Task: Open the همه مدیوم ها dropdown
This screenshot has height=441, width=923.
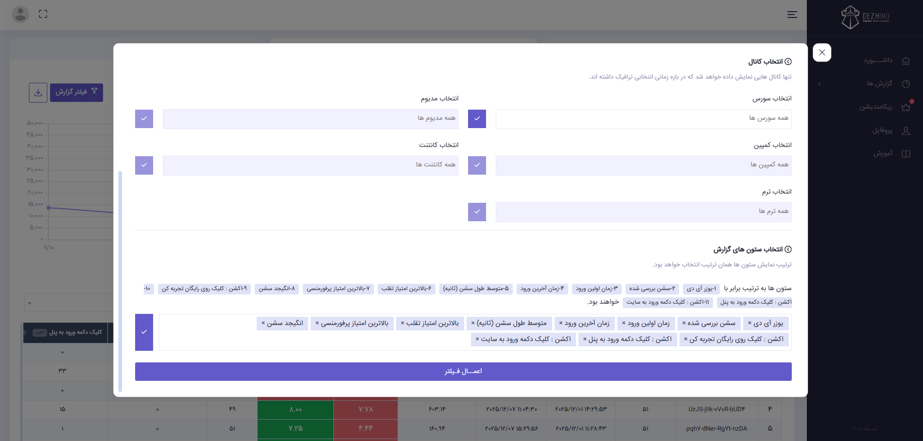Action: tap(311, 119)
